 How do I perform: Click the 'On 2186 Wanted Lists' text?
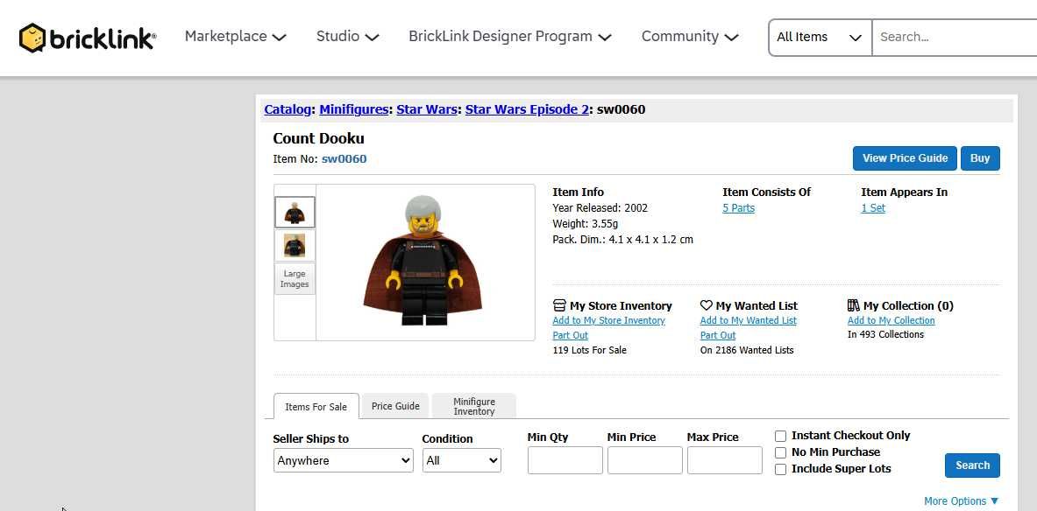pyautogui.click(x=747, y=350)
